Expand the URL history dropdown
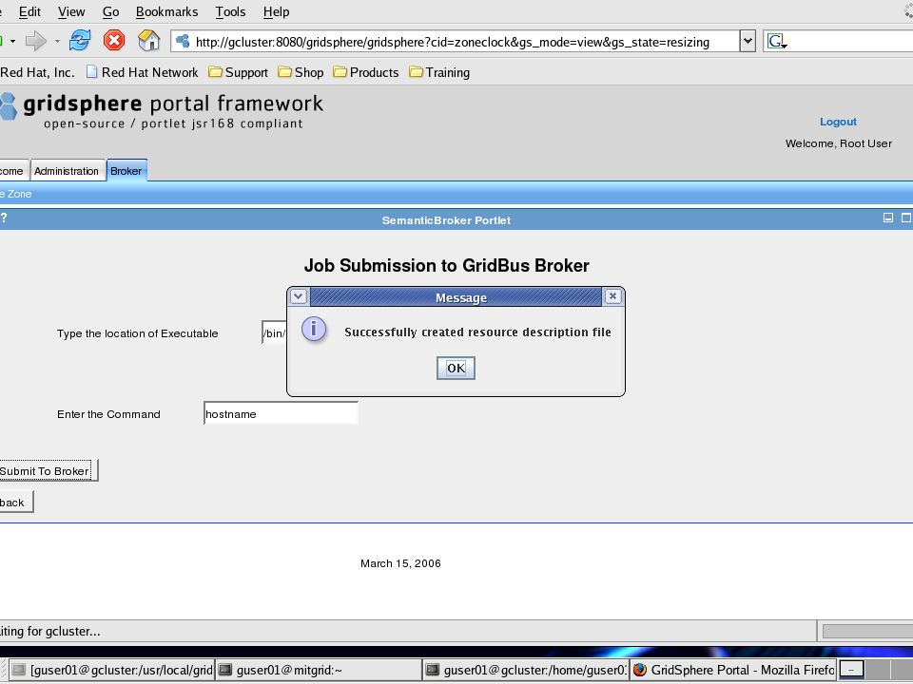The height and width of the screenshot is (684, 913). tap(748, 41)
